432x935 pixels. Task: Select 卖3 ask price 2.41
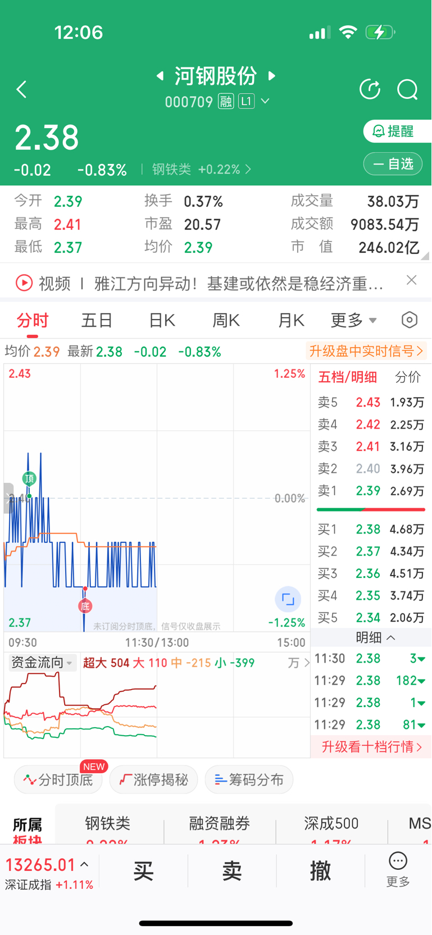371,446
